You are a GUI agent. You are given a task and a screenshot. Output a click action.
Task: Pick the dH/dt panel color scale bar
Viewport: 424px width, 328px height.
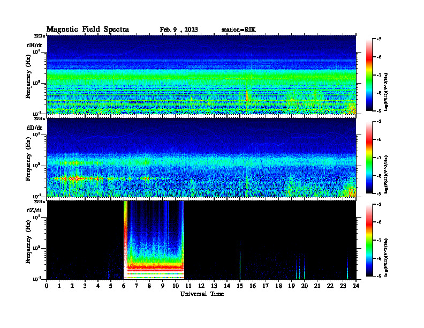point(369,75)
